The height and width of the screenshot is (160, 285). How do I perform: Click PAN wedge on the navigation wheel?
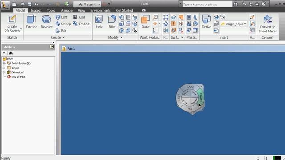[190, 109]
